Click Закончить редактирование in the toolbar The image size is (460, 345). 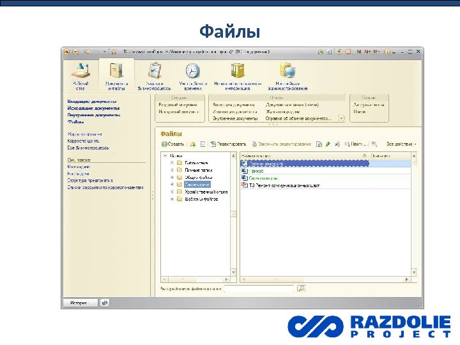coord(281,144)
